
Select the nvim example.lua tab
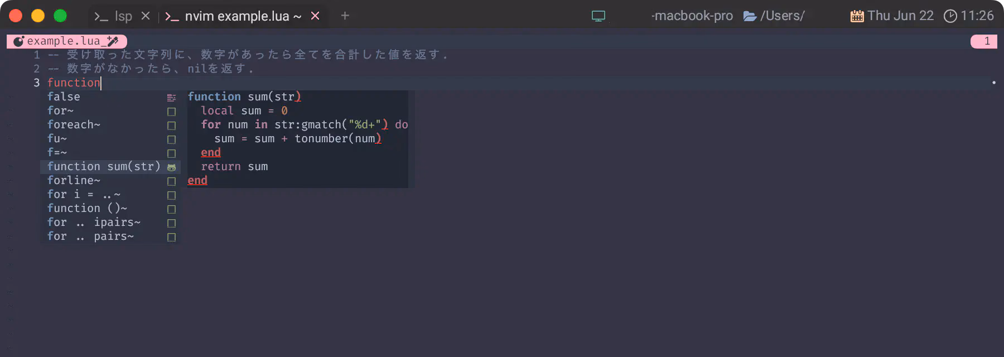coord(243,16)
